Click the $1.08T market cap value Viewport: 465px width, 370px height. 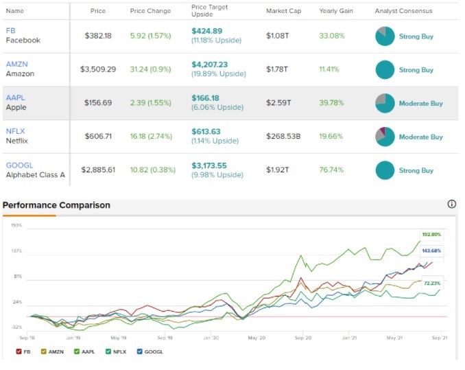277,36
